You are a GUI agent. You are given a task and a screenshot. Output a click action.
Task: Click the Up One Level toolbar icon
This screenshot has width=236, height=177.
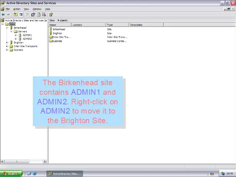[16, 15]
